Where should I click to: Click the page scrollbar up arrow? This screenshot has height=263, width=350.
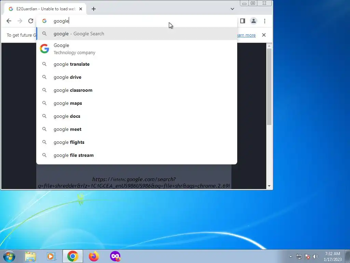click(x=269, y=46)
